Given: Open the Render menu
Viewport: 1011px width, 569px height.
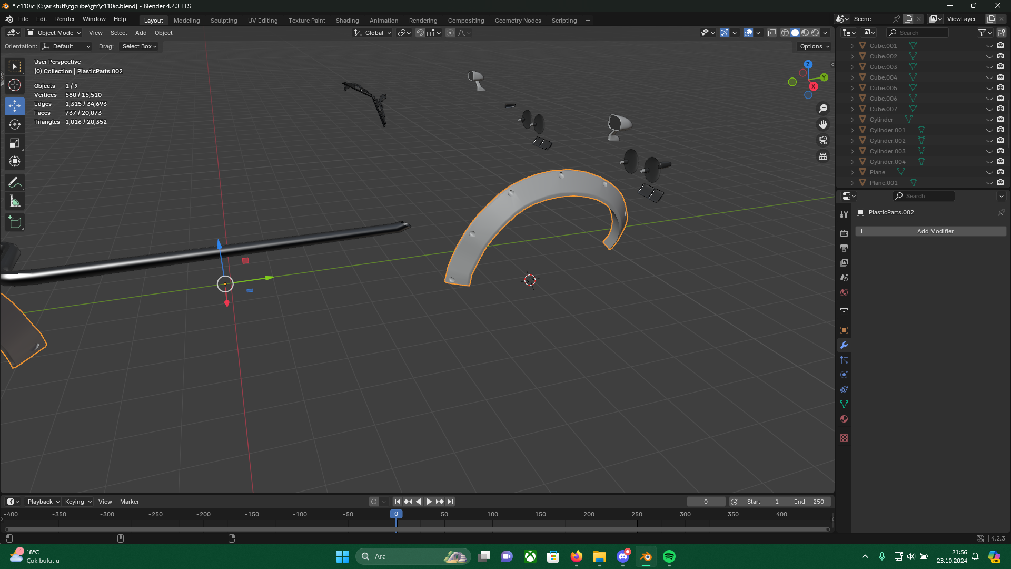Looking at the screenshot, I should click(65, 19).
